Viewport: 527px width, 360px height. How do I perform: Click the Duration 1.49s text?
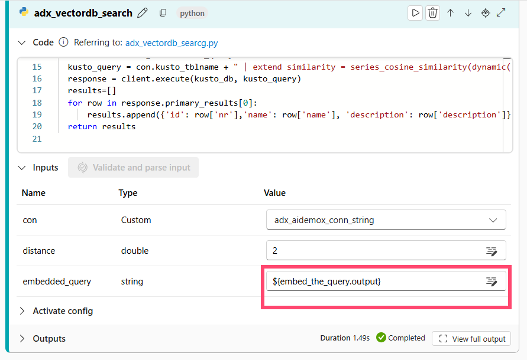click(345, 338)
